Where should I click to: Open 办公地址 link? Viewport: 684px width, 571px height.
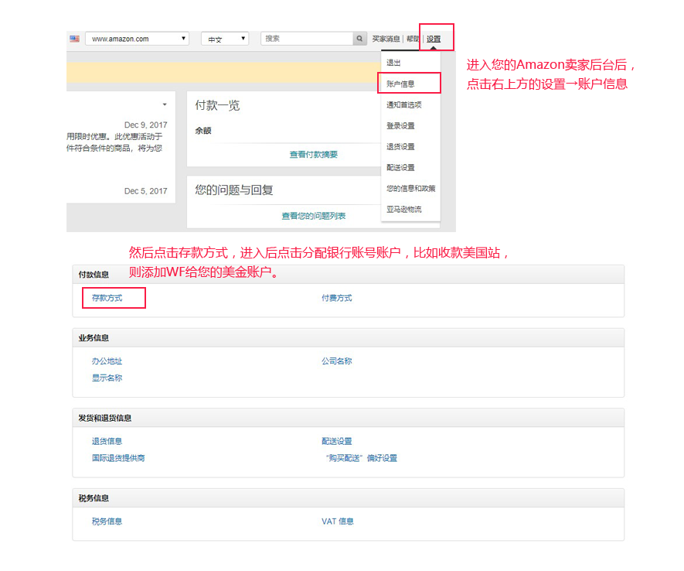click(107, 361)
